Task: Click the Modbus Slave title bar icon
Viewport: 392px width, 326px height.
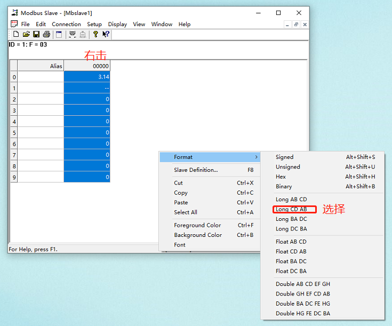Action: pyautogui.click(x=15, y=12)
